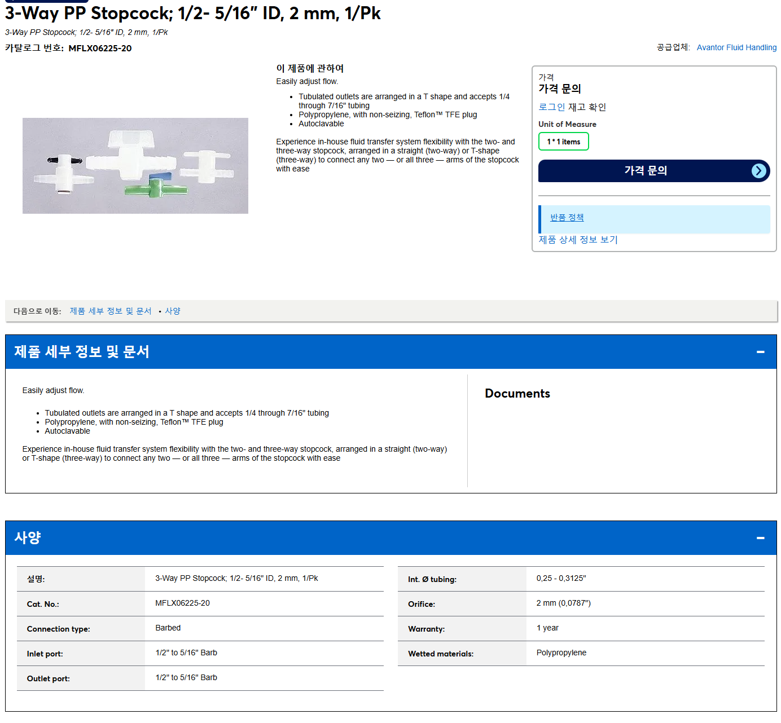This screenshot has height=723, width=781.
Task: Click the 'Unit of Measure' label
Action: [567, 124]
